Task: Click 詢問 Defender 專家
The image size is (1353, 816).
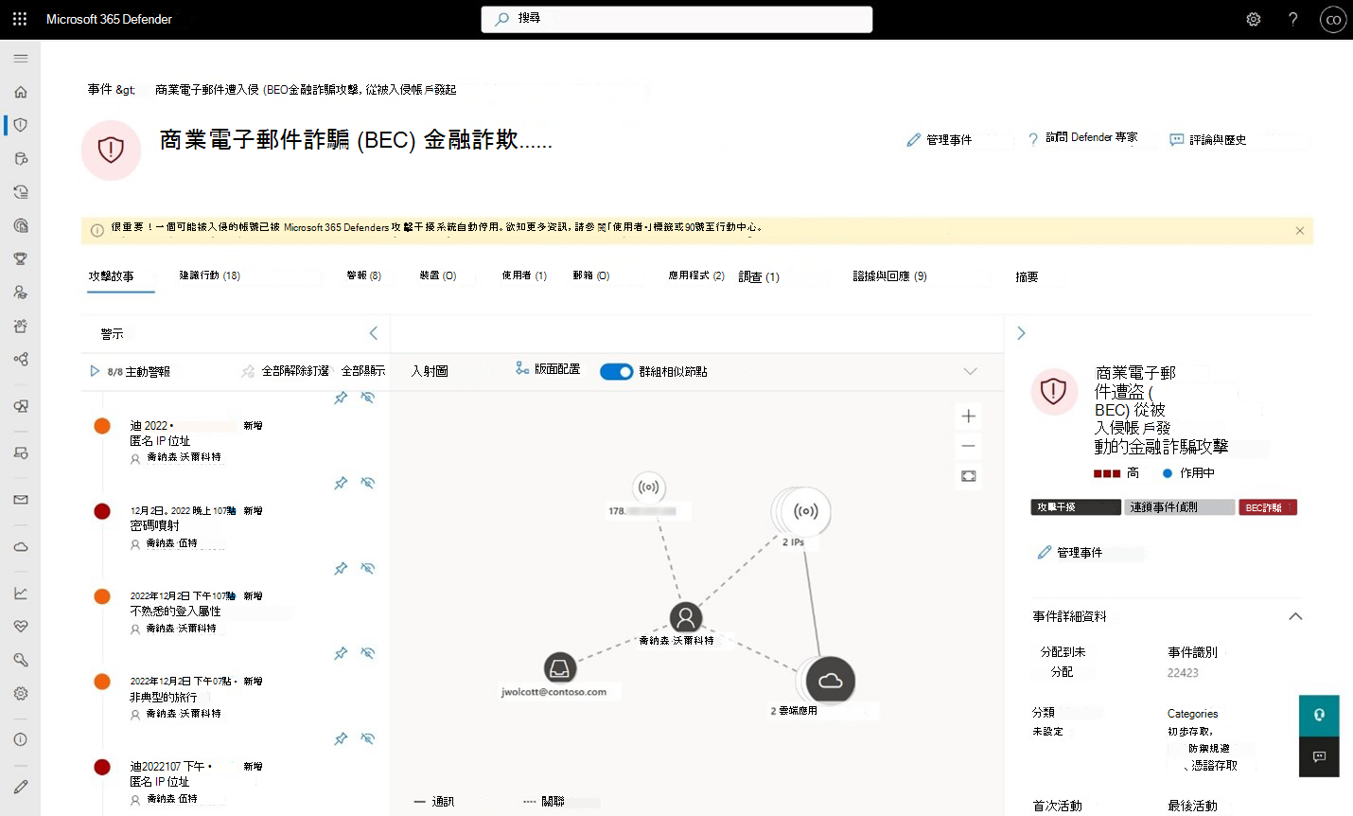Action: pos(1082,138)
